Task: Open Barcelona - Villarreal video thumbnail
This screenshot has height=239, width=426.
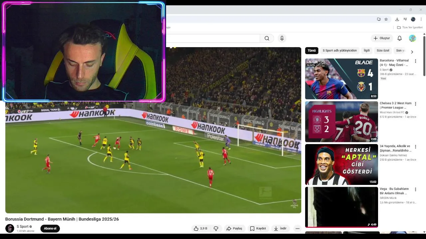Action: pyautogui.click(x=341, y=79)
